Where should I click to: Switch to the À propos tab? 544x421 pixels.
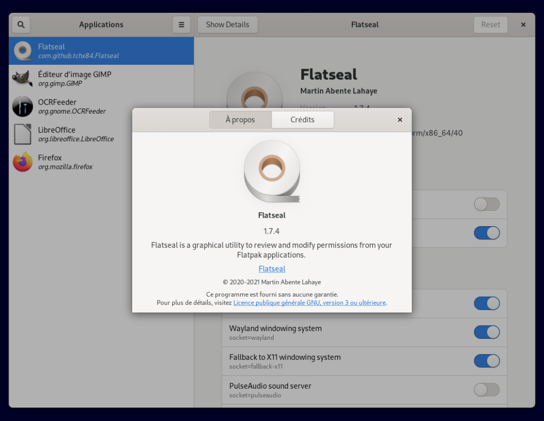[x=241, y=119]
